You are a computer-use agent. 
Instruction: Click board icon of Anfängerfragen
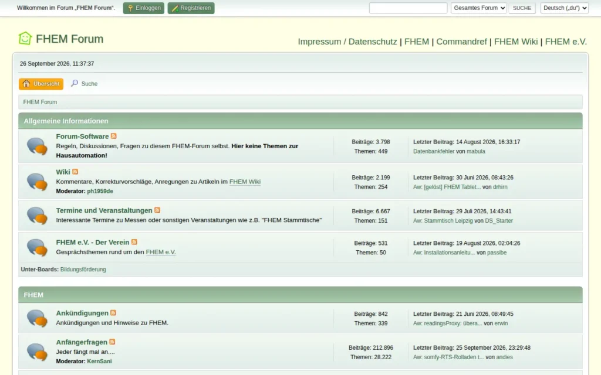click(x=37, y=352)
